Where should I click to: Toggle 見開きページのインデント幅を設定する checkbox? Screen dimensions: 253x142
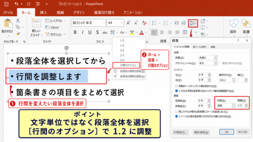click(x=177, y=86)
